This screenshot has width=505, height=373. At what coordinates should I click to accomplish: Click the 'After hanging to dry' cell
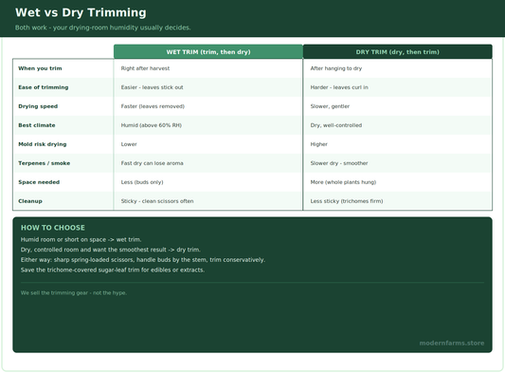[397, 68]
